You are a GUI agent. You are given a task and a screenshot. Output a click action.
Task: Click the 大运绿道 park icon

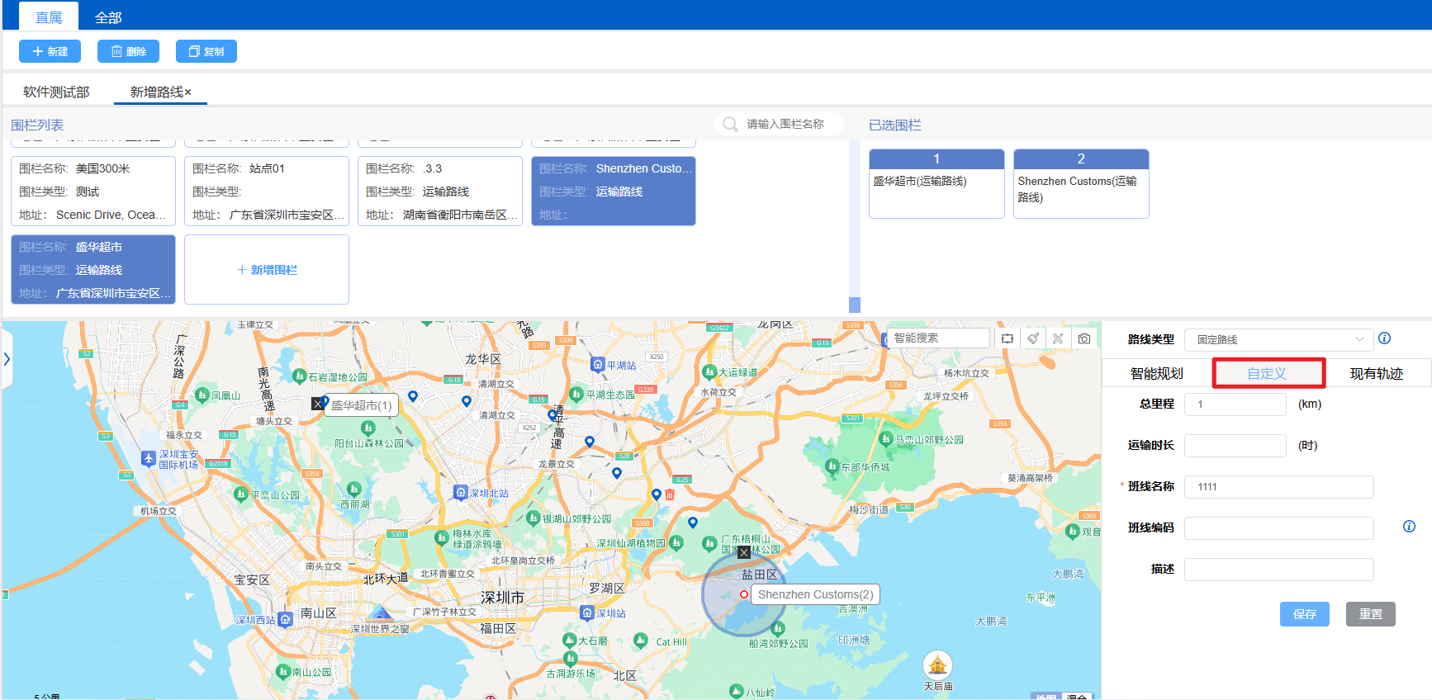709,371
